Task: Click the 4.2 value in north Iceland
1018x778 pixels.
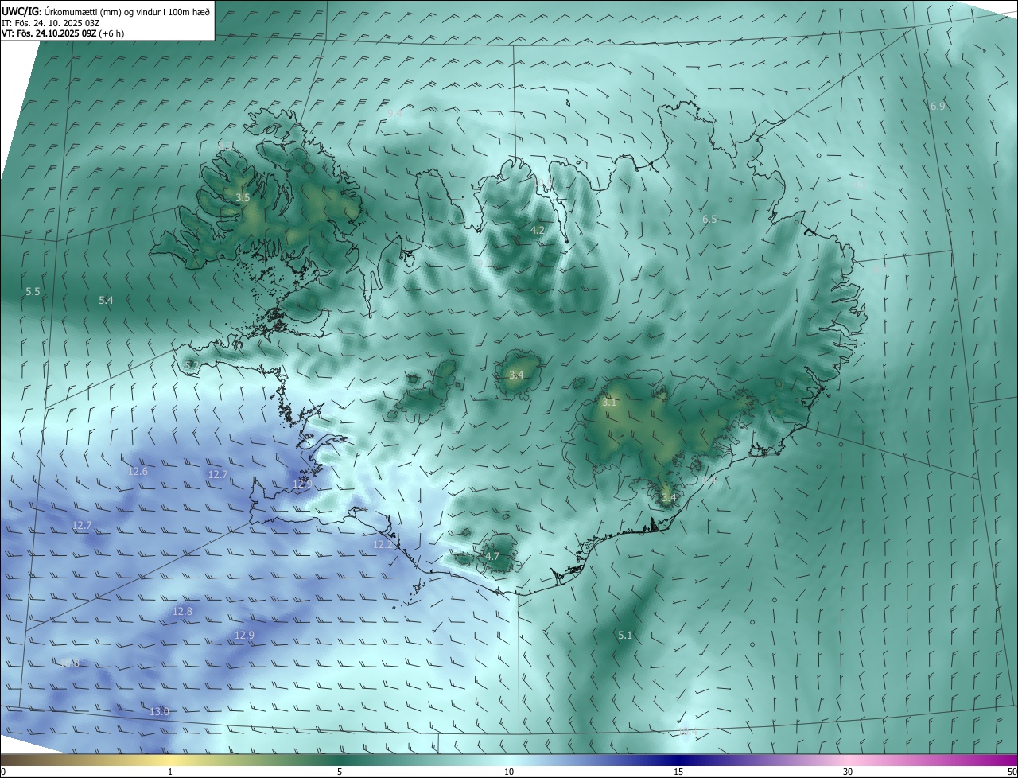Action: click(538, 230)
